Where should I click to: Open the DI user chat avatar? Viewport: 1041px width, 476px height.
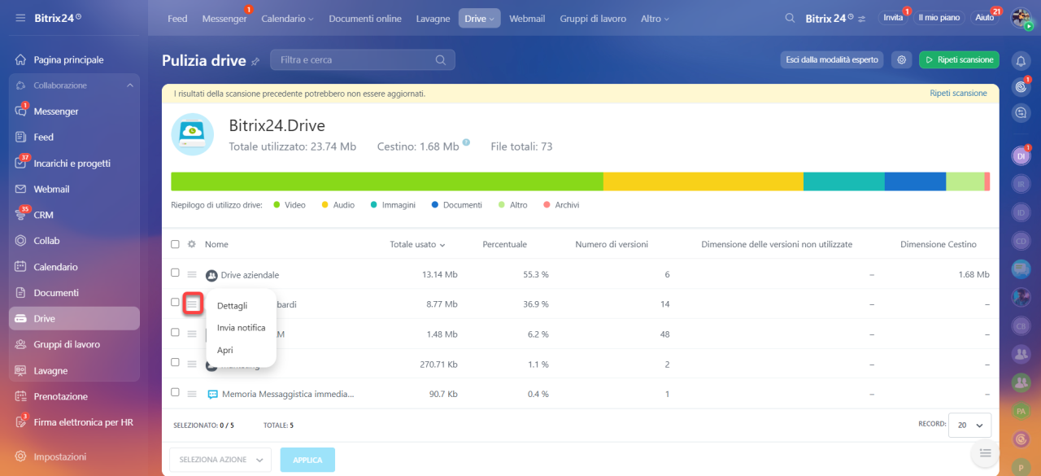pyautogui.click(x=1021, y=155)
